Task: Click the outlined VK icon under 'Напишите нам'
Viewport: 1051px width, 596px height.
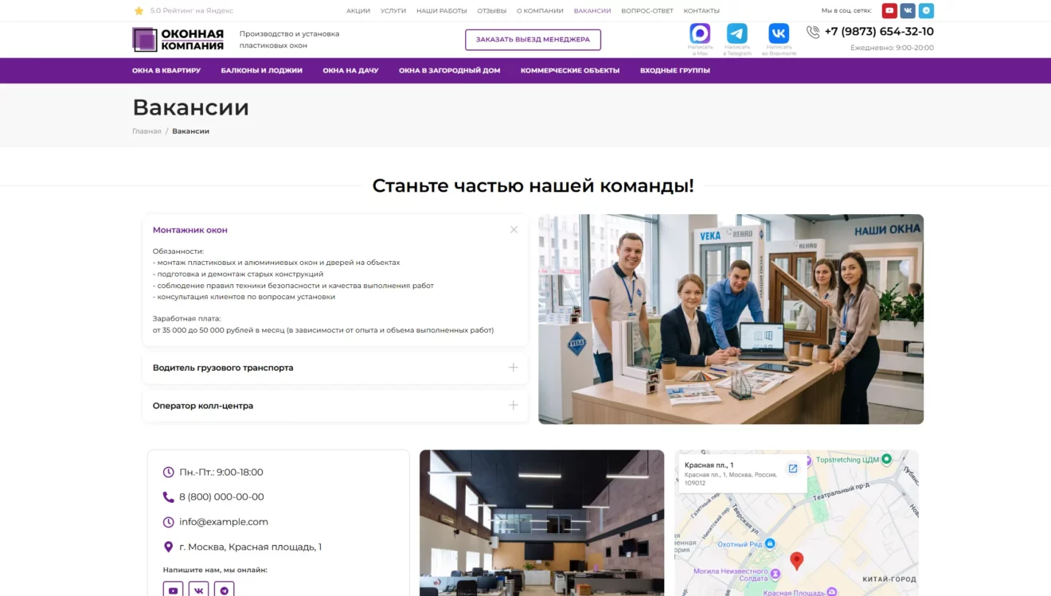Action: (x=198, y=590)
